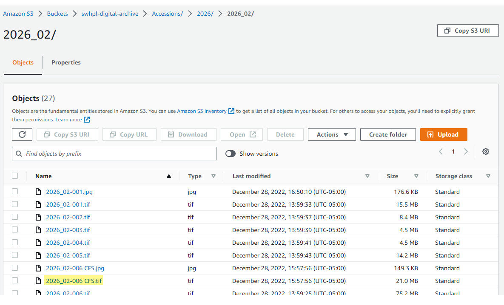504x305 pixels.
Task: Click the disabled Delete button
Action: click(285, 134)
